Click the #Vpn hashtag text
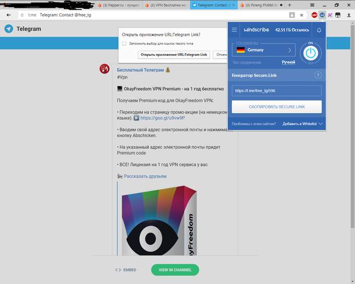The width and height of the screenshot is (355, 284). click(123, 77)
